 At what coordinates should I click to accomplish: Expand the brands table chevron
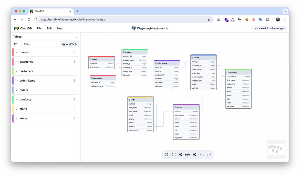(17, 52)
